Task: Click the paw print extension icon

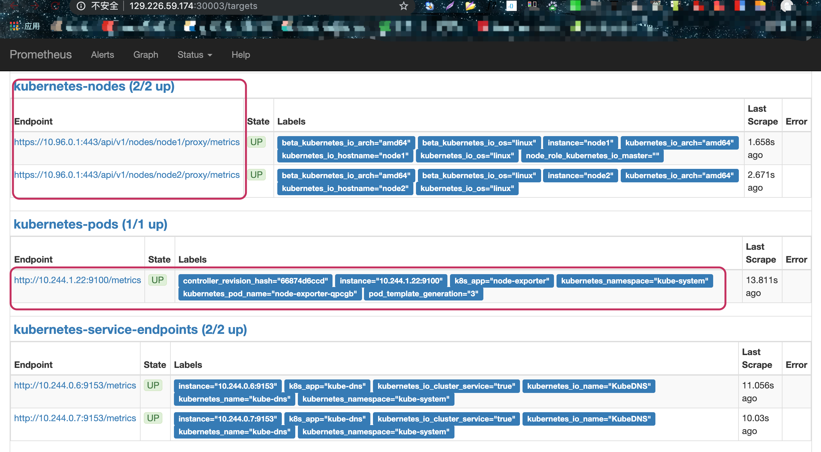Action: pos(552,6)
